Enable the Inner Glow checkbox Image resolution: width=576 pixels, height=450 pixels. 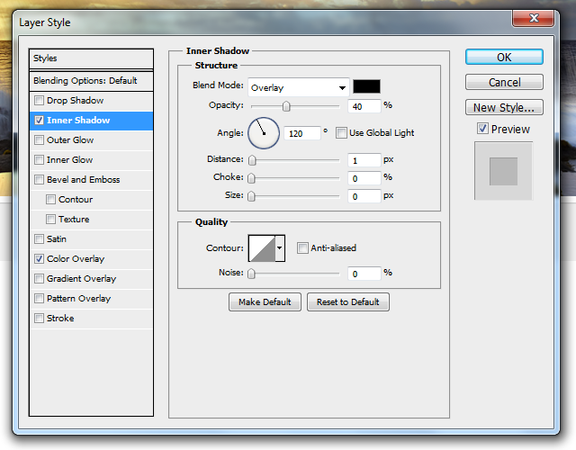39,160
